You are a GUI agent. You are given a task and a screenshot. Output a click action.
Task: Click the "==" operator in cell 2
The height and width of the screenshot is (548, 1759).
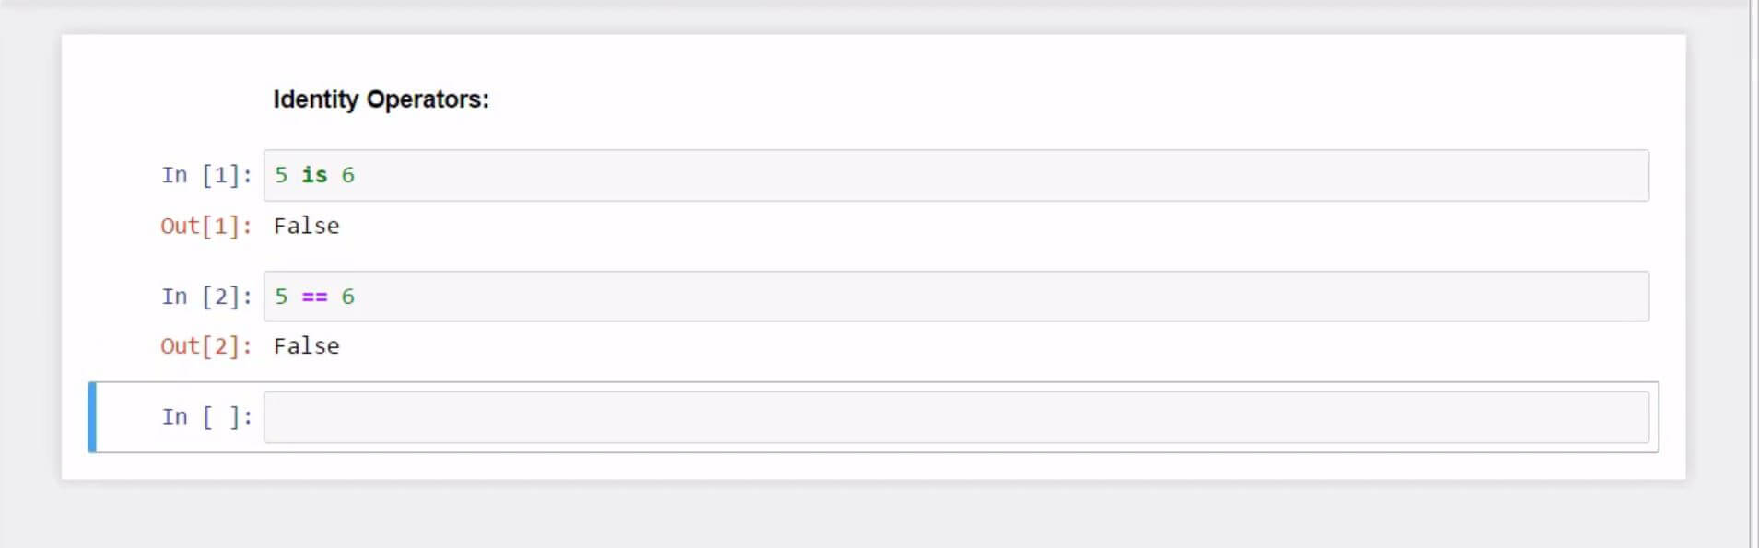click(x=314, y=297)
